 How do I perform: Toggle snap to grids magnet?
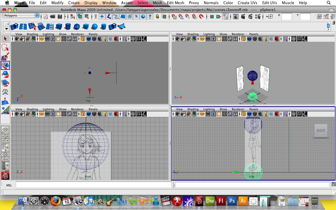(x=174, y=17)
